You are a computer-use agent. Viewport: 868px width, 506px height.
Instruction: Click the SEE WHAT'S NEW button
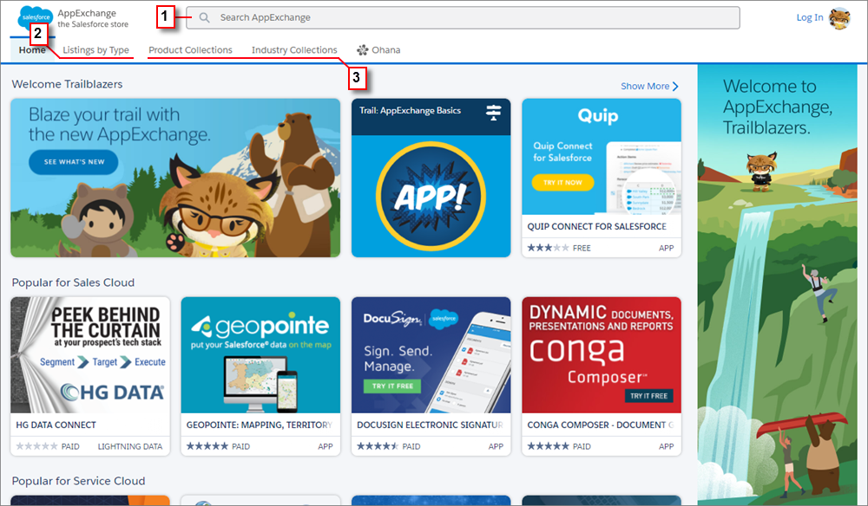[74, 162]
